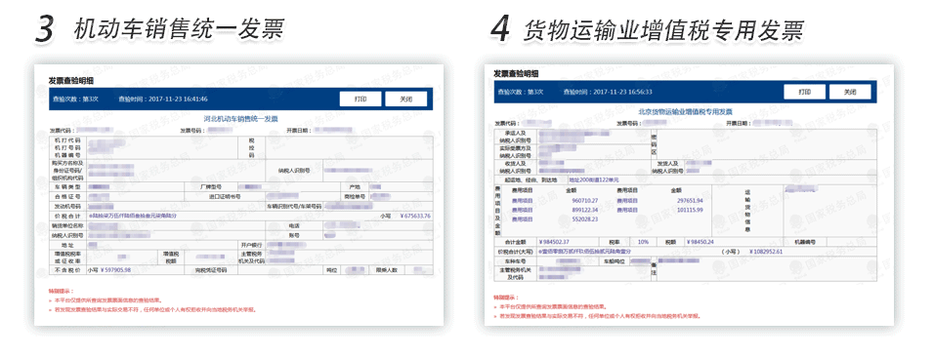Click the address 地址200街道122单元
Viewport: 933px width, 358px height.
594,179
